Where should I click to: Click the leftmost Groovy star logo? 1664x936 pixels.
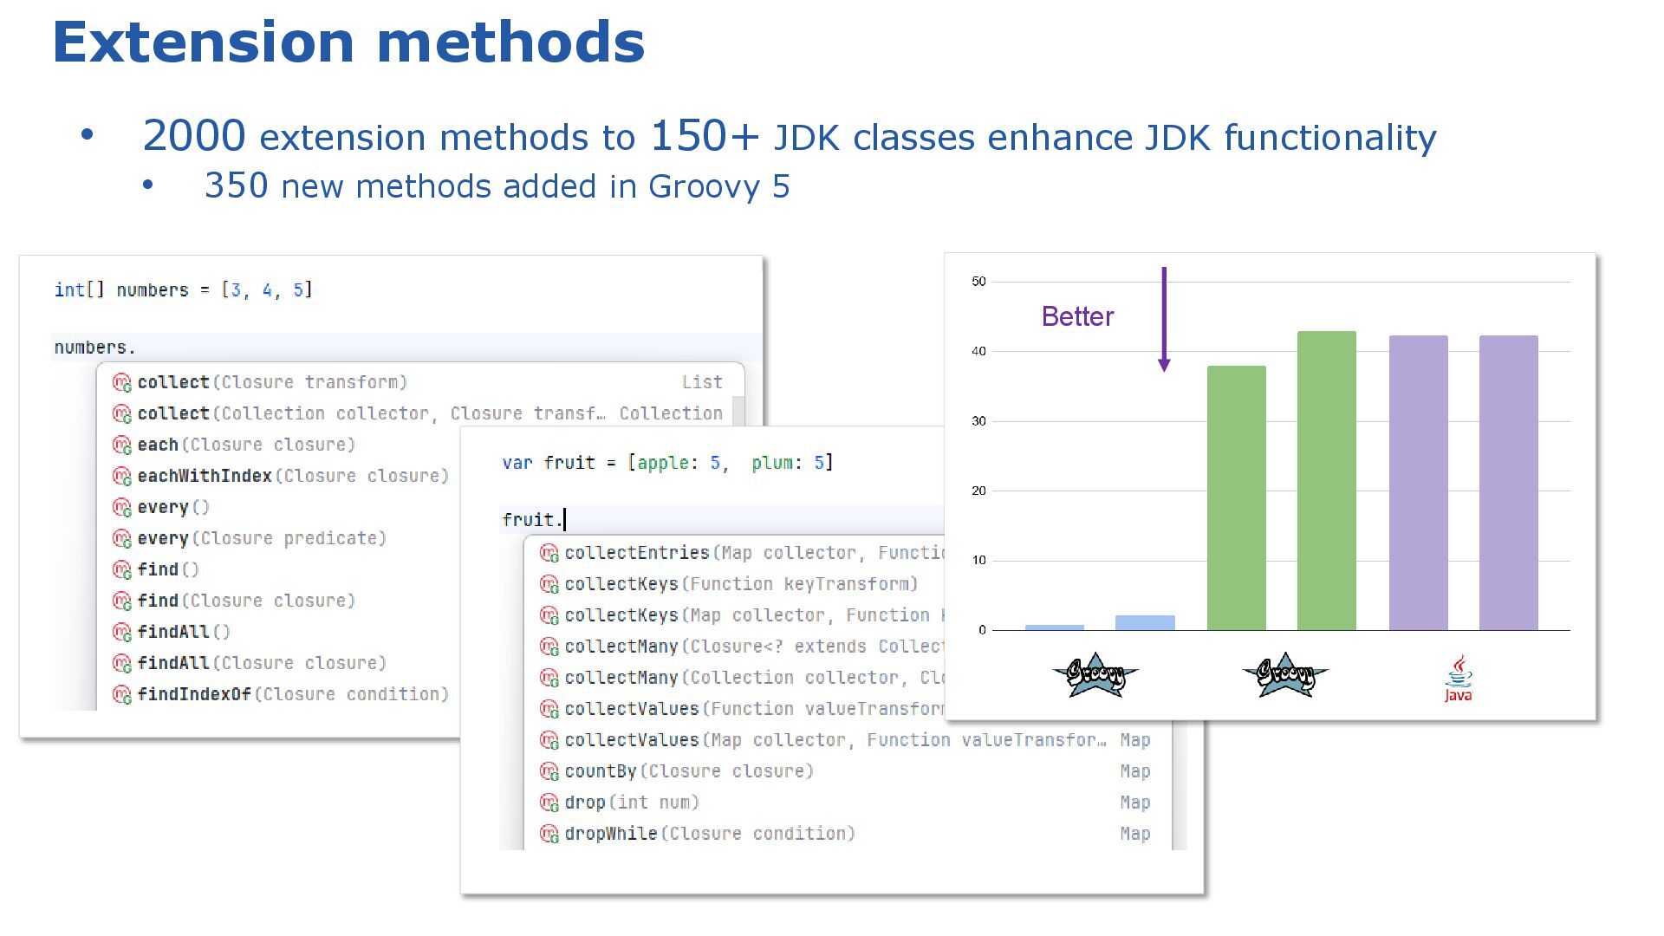click(1095, 674)
